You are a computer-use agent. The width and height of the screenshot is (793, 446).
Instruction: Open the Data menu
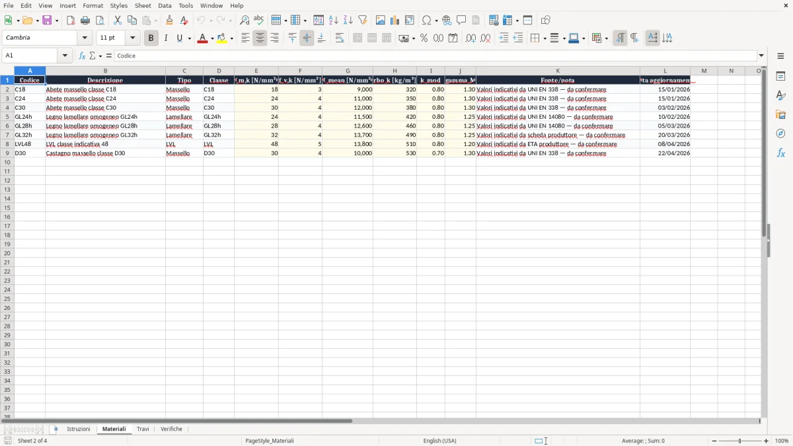(x=165, y=5)
